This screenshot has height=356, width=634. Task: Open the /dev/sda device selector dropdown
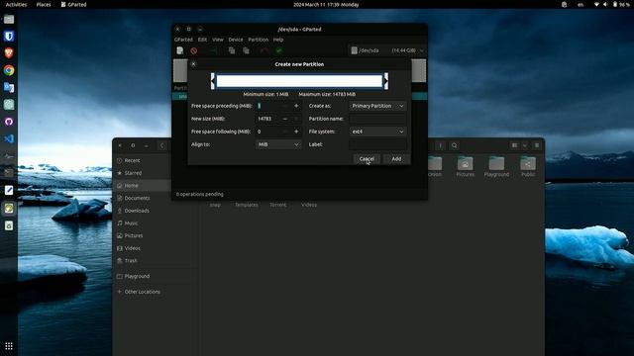tap(387, 50)
